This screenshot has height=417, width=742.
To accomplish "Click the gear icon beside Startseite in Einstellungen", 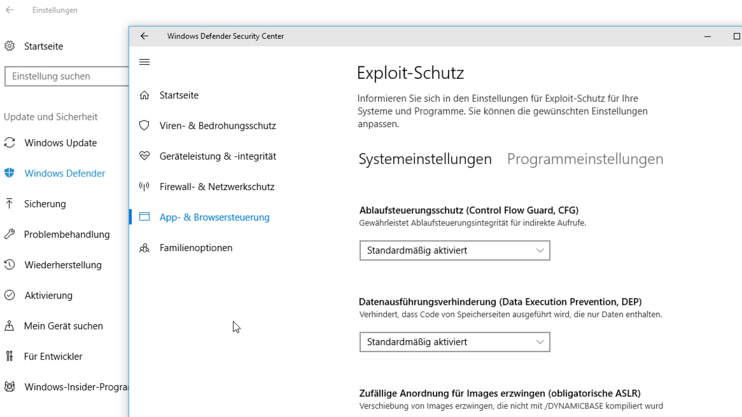I will 9,46.
